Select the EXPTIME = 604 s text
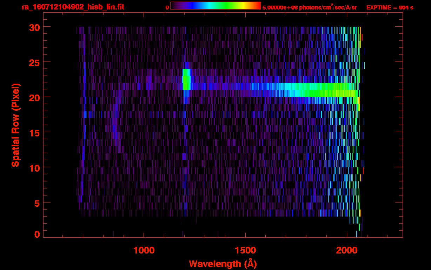 pyautogui.click(x=390, y=7)
